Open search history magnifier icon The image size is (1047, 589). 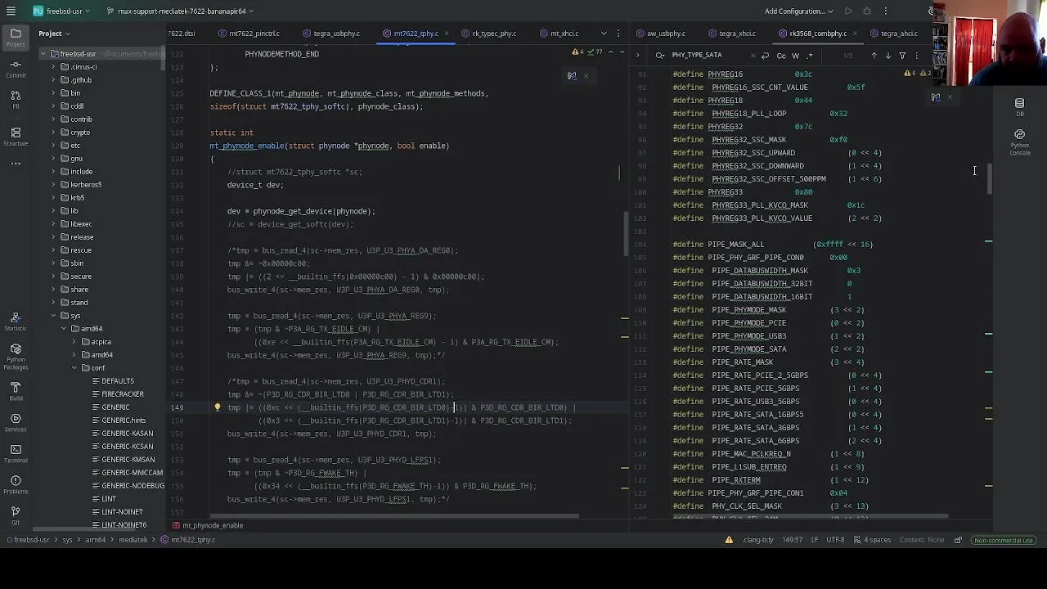point(660,56)
